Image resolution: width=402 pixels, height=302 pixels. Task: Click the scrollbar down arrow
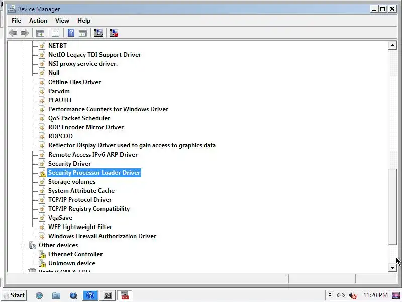click(392, 268)
